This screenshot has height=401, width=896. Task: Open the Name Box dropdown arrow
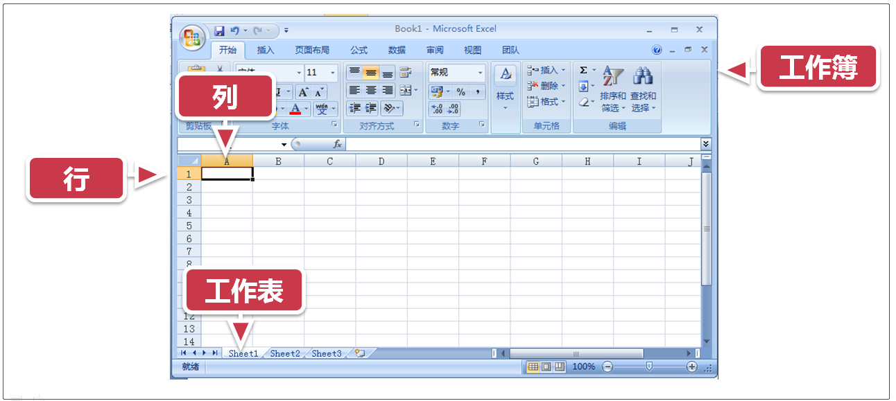284,144
